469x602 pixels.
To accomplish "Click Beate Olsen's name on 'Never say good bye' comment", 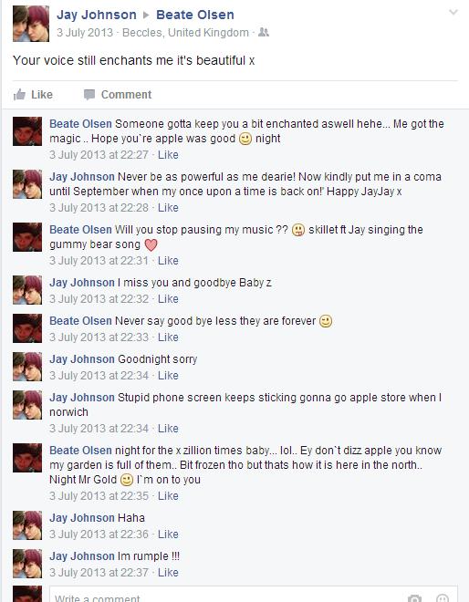I will 80,320.
